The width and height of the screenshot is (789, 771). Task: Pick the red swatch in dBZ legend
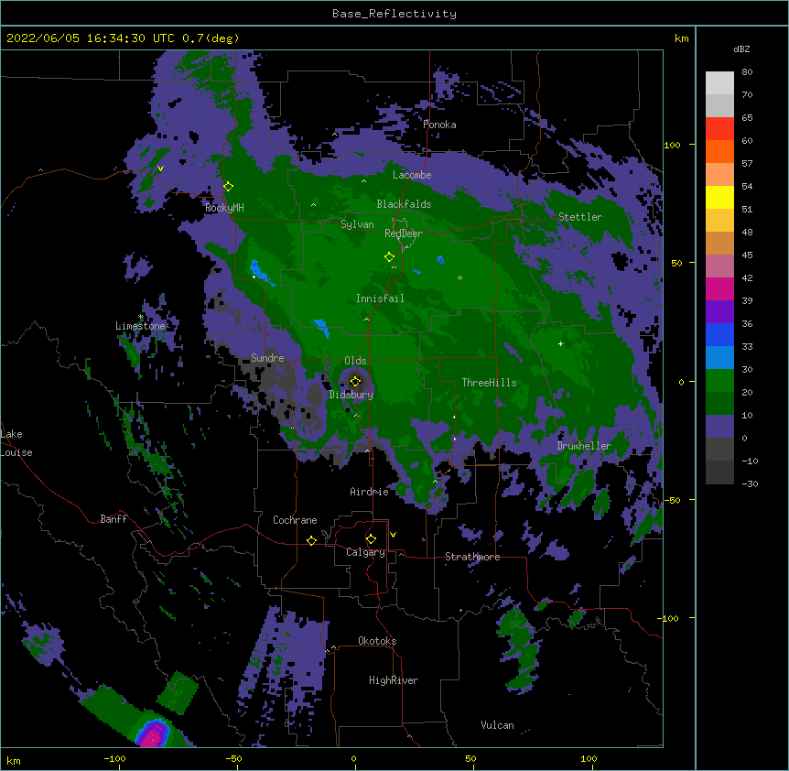719,129
